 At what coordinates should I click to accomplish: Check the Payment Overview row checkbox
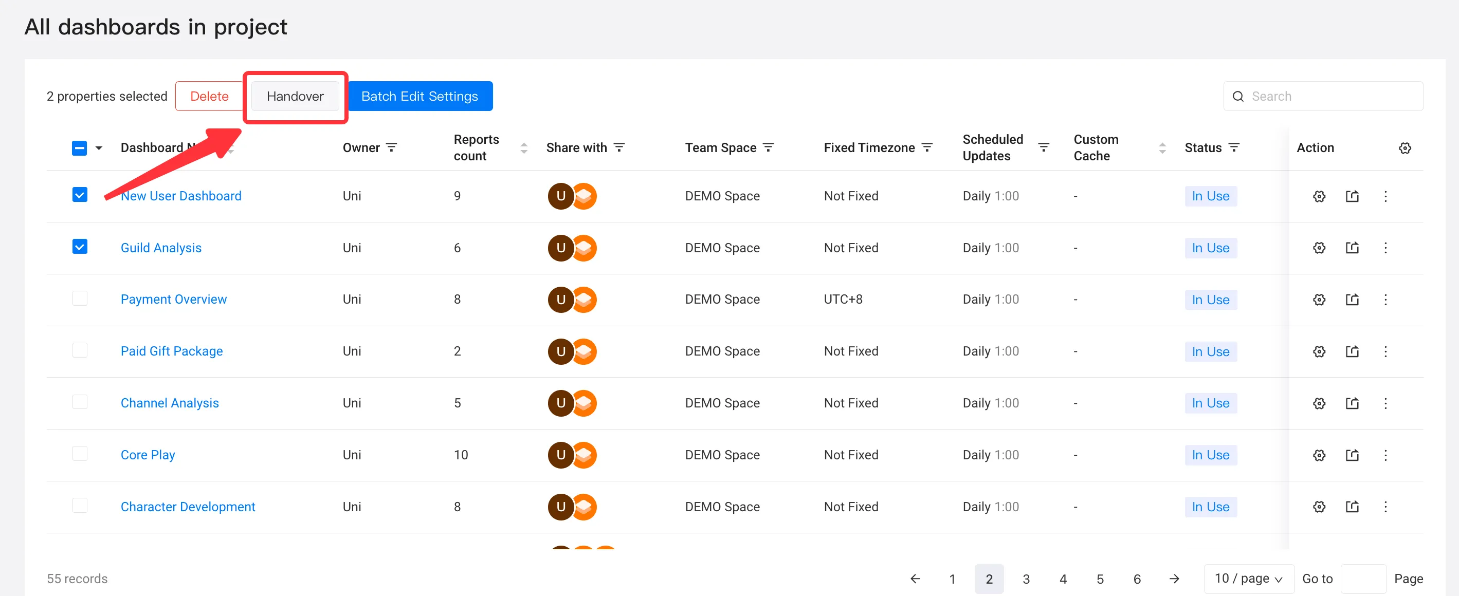coord(80,299)
